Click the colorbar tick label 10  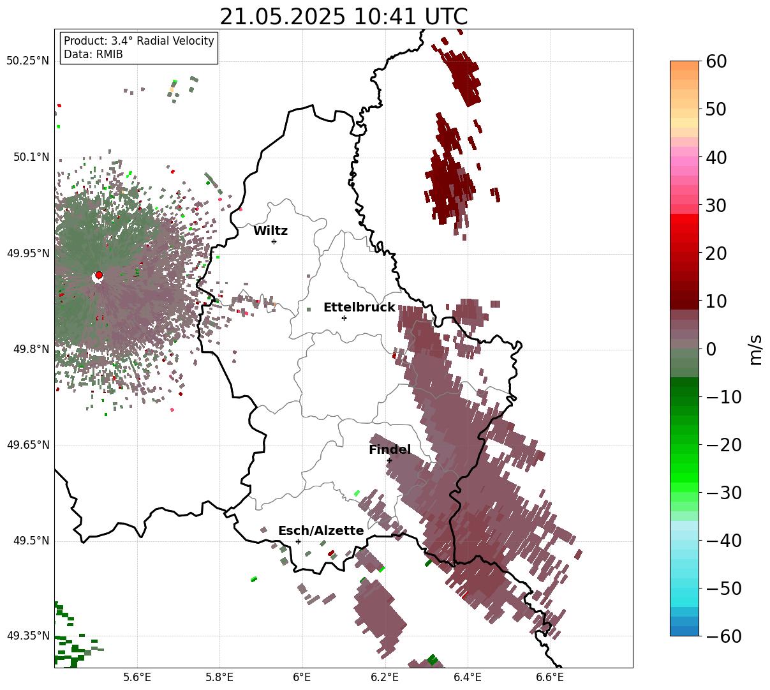tap(716, 301)
